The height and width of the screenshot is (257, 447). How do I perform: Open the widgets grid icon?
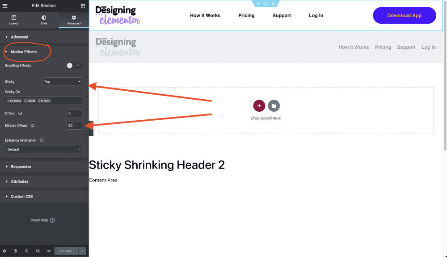coord(83,6)
